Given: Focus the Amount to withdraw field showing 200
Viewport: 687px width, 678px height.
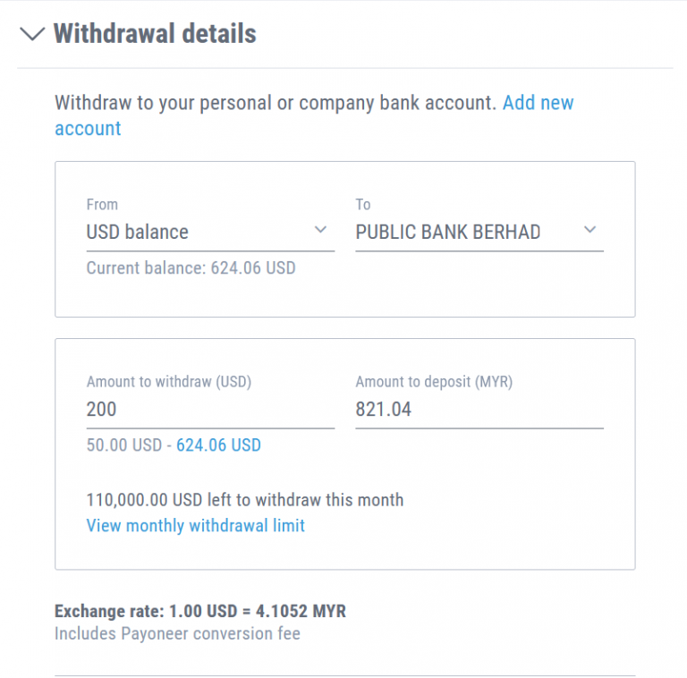Looking at the screenshot, I should tap(210, 410).
